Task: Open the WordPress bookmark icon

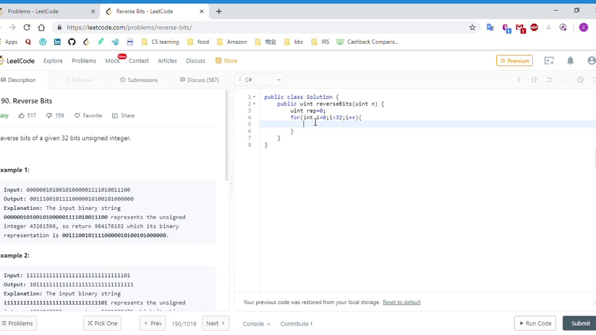Action: [x=43, y=42]
